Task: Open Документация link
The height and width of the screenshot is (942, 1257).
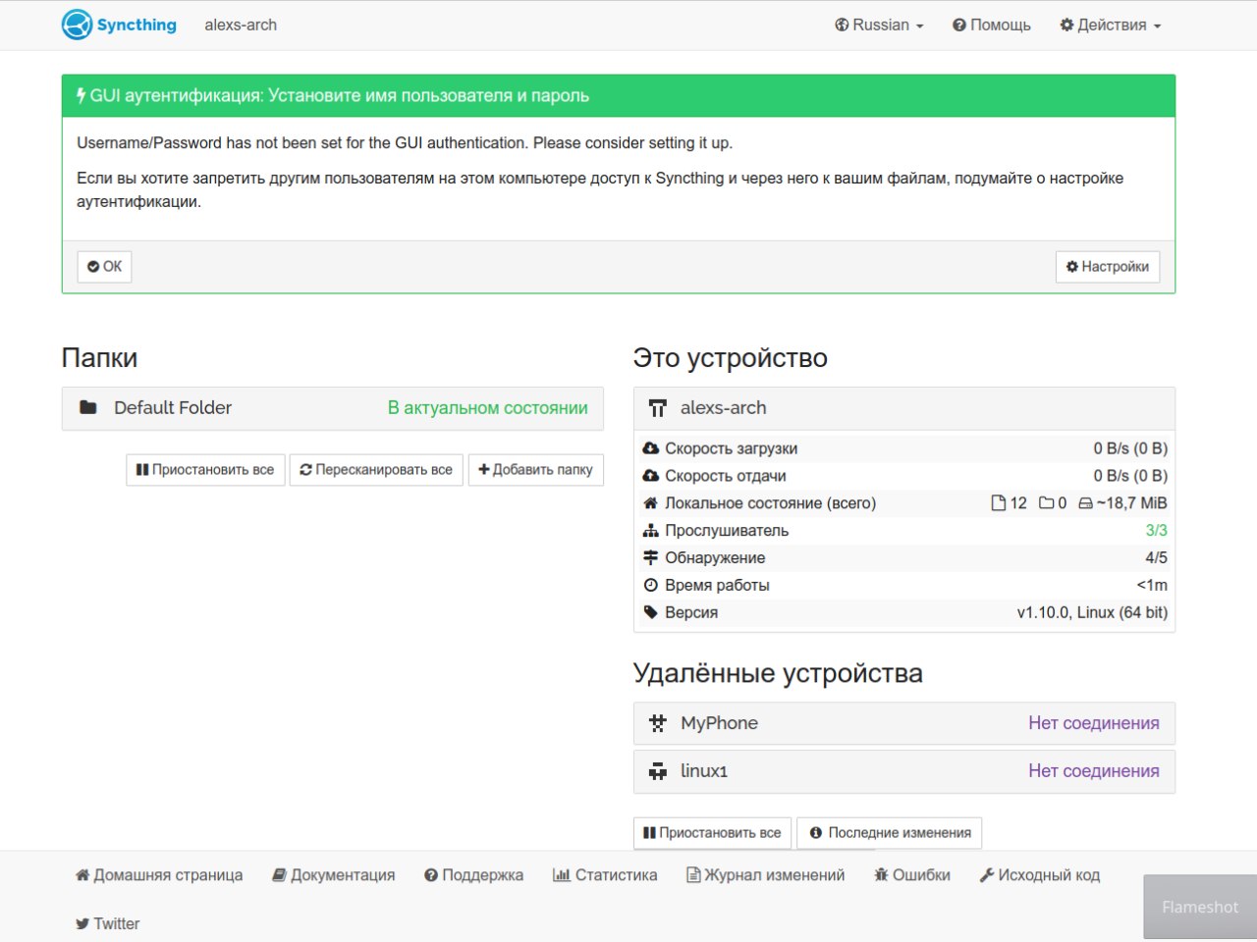Action: point(334,875)
